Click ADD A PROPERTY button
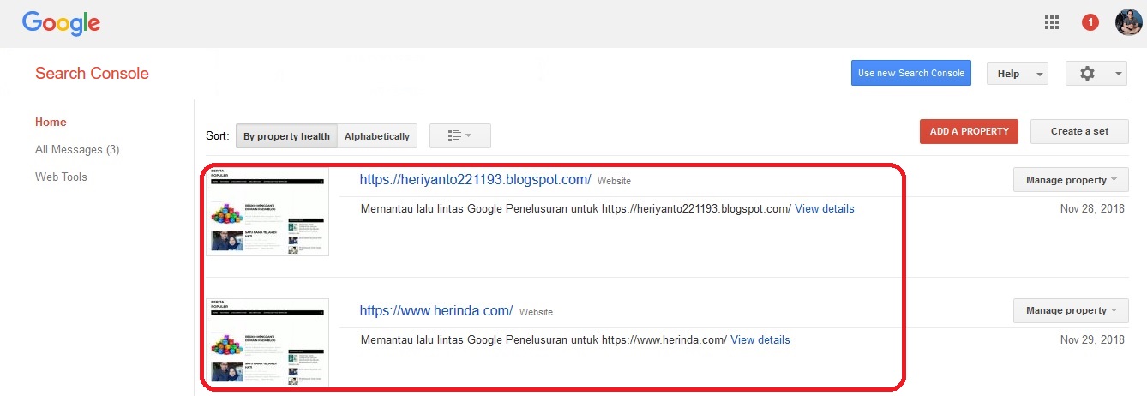The width and height of the screenshot is (1147, 396). coord(969,131)
